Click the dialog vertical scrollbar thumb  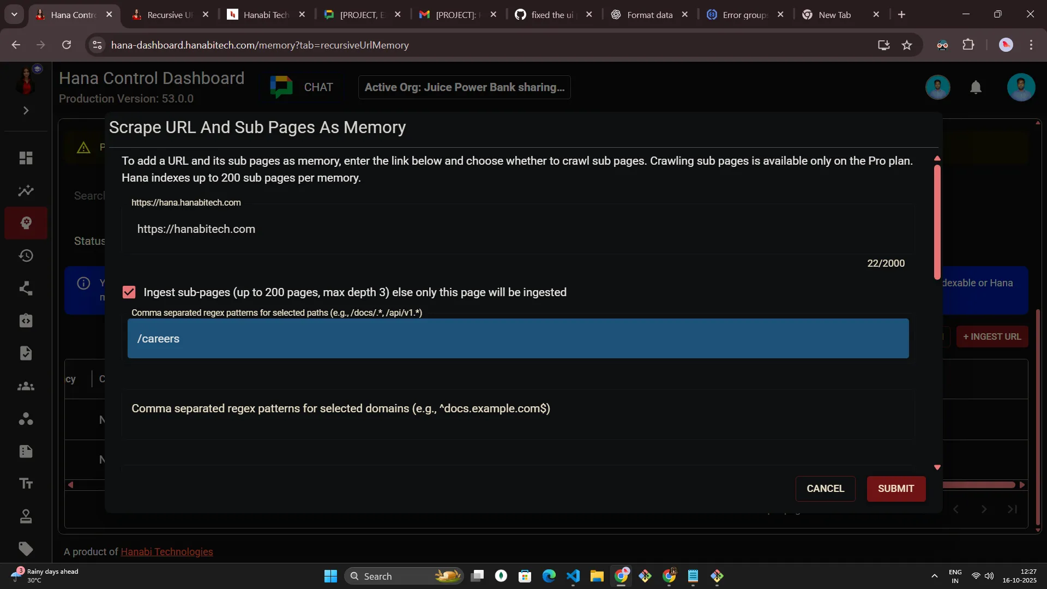tap(937, 221)
